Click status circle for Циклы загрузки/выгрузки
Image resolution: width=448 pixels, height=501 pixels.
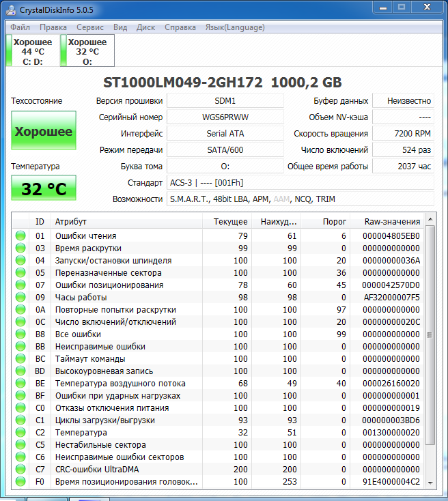click(x=20, y=420)
